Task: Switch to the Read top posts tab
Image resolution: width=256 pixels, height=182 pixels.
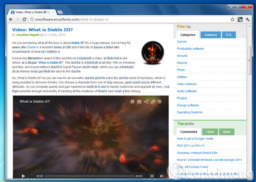Action: [x=226, y=132]
